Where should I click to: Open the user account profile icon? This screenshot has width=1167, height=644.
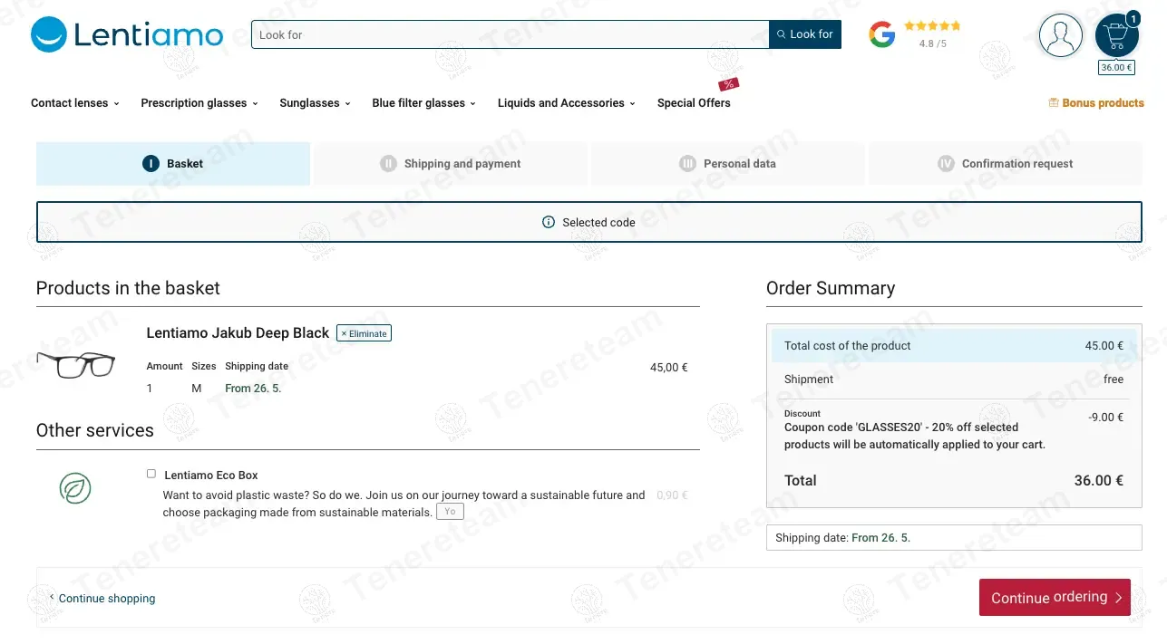(x=1060, y=35)
